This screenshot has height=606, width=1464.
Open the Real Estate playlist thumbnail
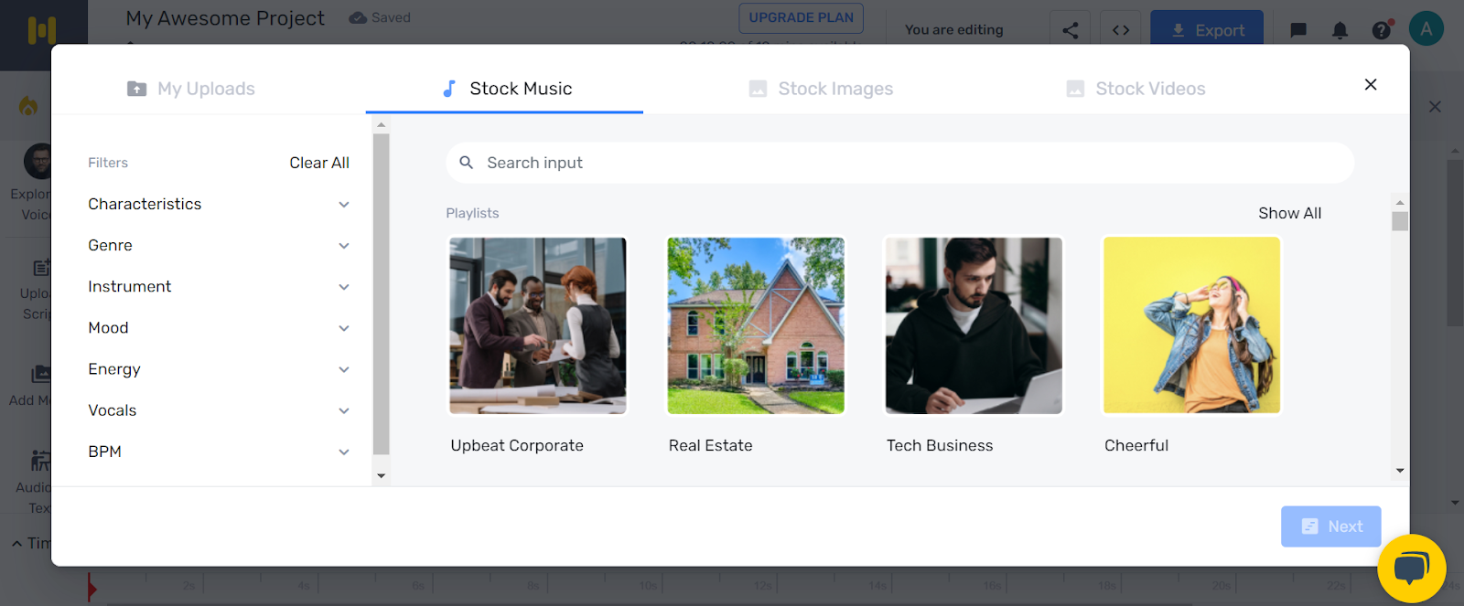point(756,325)
